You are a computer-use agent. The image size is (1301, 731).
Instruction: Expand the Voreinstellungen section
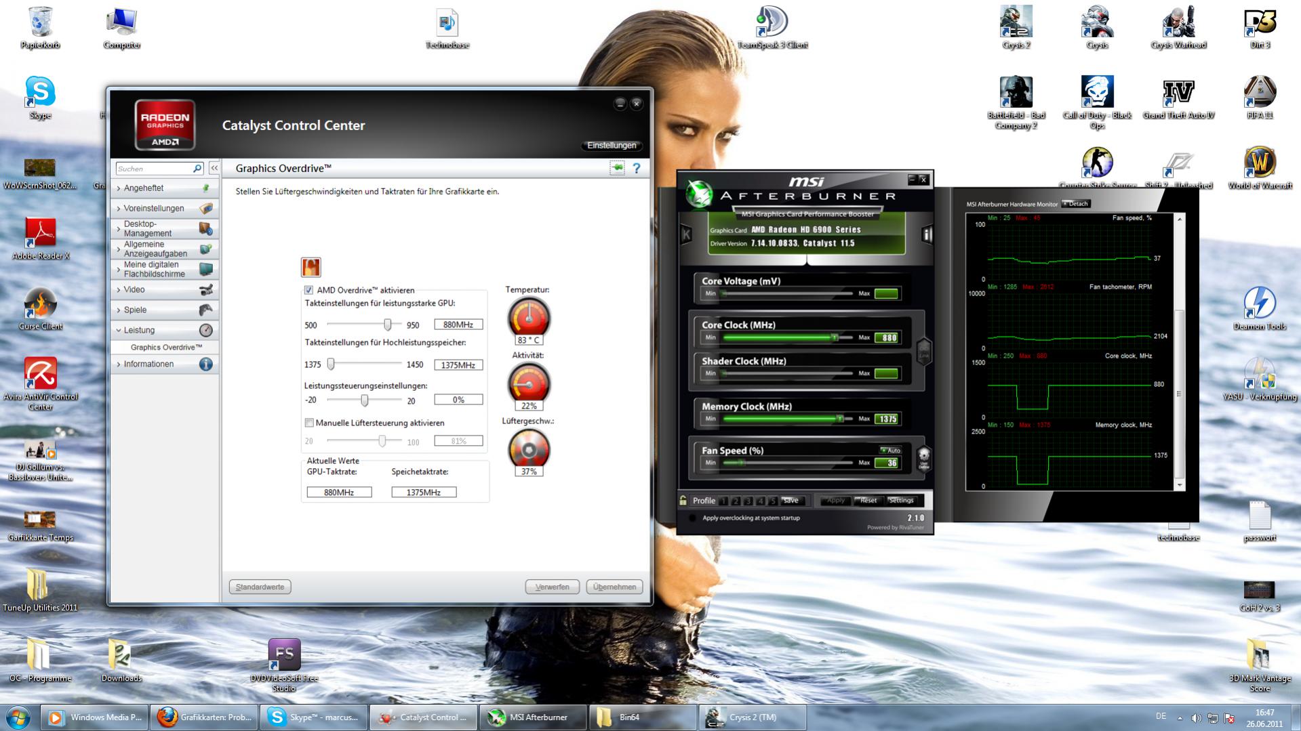(164, 208)
